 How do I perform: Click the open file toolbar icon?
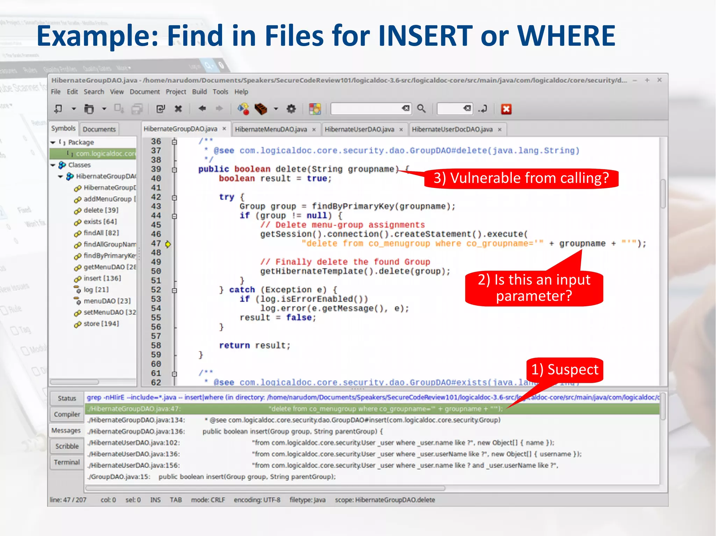click(89, 109)
